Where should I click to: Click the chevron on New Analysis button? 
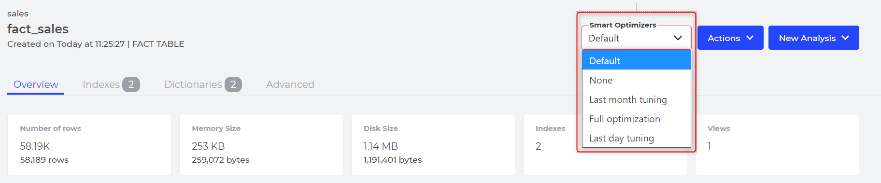point(845,38)
